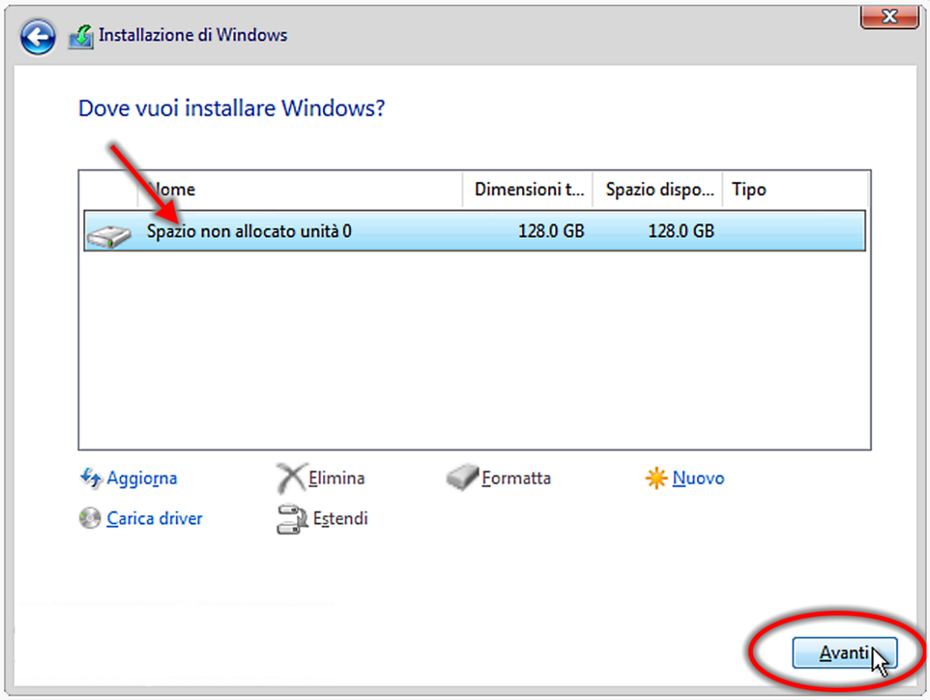Create a partition with the Nuovo link
The height and width of the screenshot is (700, 930).
(698, 478)
